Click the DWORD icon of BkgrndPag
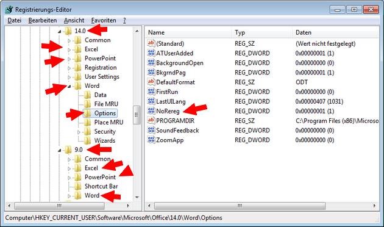384x227 pixels. tap(151, 73)
